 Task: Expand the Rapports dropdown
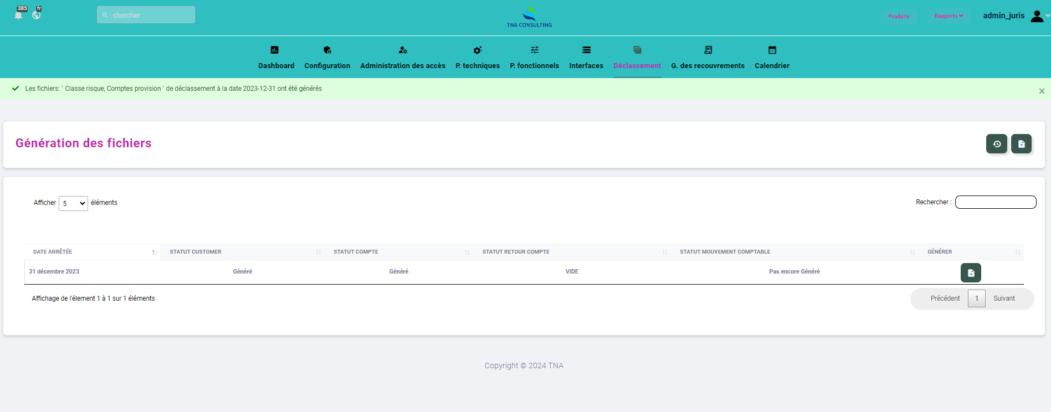[x=949, y=16]
